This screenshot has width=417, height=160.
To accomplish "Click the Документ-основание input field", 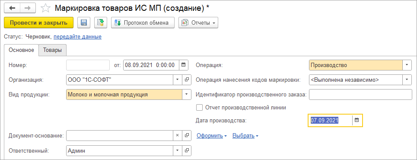I will click(x=120, y=135).
